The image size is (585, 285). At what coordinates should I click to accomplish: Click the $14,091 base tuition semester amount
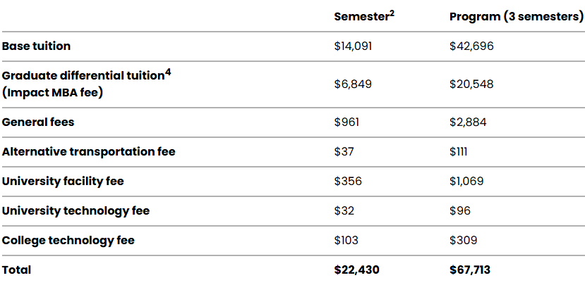(353, 46)
